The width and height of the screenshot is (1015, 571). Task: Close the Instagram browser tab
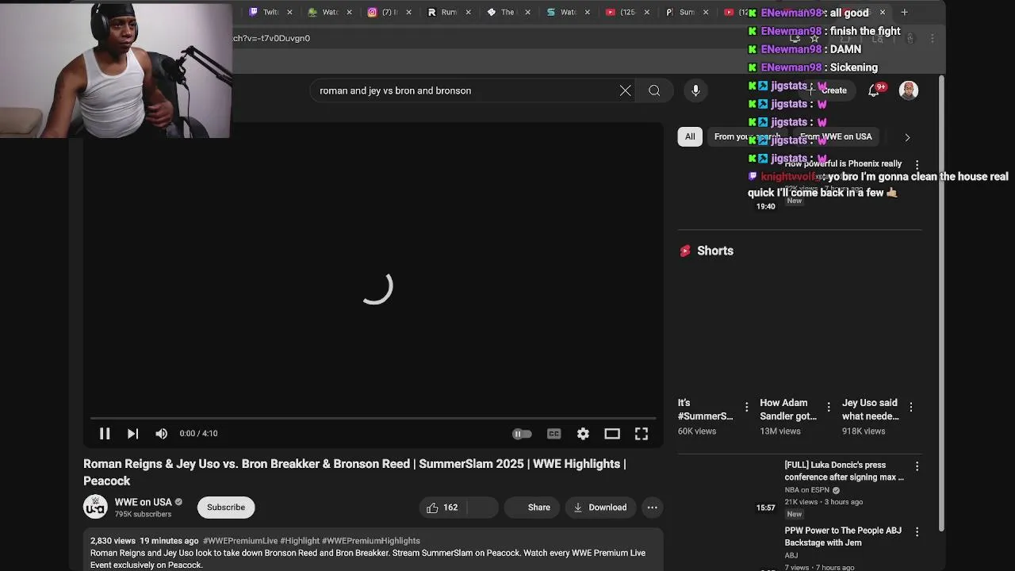pos(409,12)
